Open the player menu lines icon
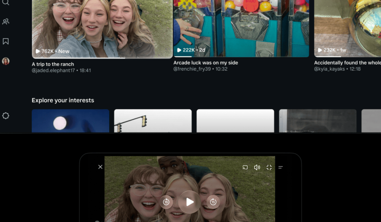The image size is (381, 222). [281, 167]
